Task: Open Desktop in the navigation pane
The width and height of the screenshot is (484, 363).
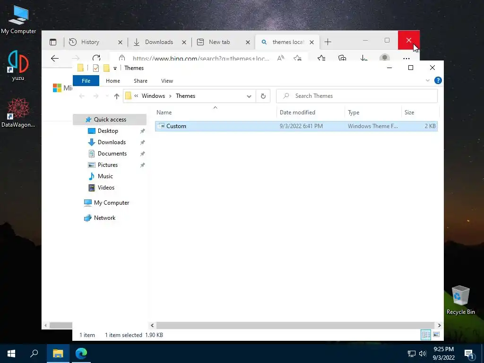Action: coord(108,131)
